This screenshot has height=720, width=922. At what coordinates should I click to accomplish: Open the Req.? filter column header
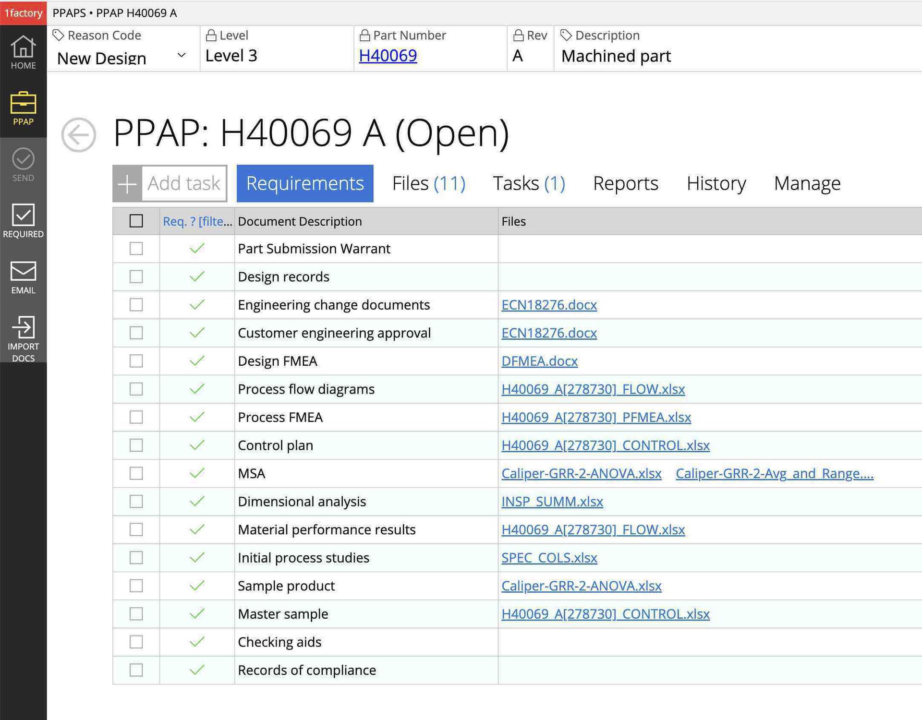pyautogui.click(x=196, y=221)
